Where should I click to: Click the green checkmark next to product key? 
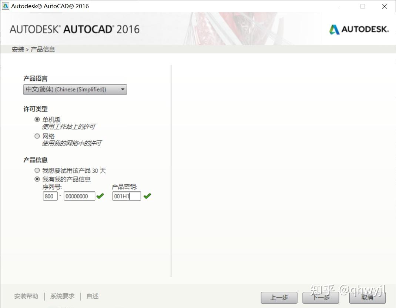(x=147, y=196)
